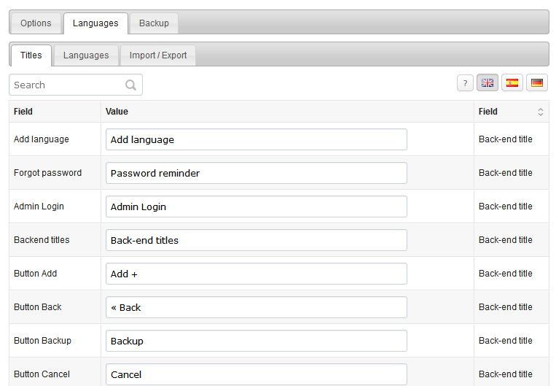Viewport: 556px width, 386px height.
Task: Open the Import / Export sub-tab
Action: click(x=158, y=55)
